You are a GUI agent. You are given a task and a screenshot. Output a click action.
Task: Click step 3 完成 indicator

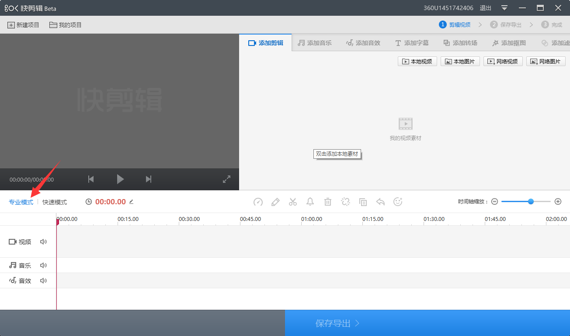click(552, 24)
